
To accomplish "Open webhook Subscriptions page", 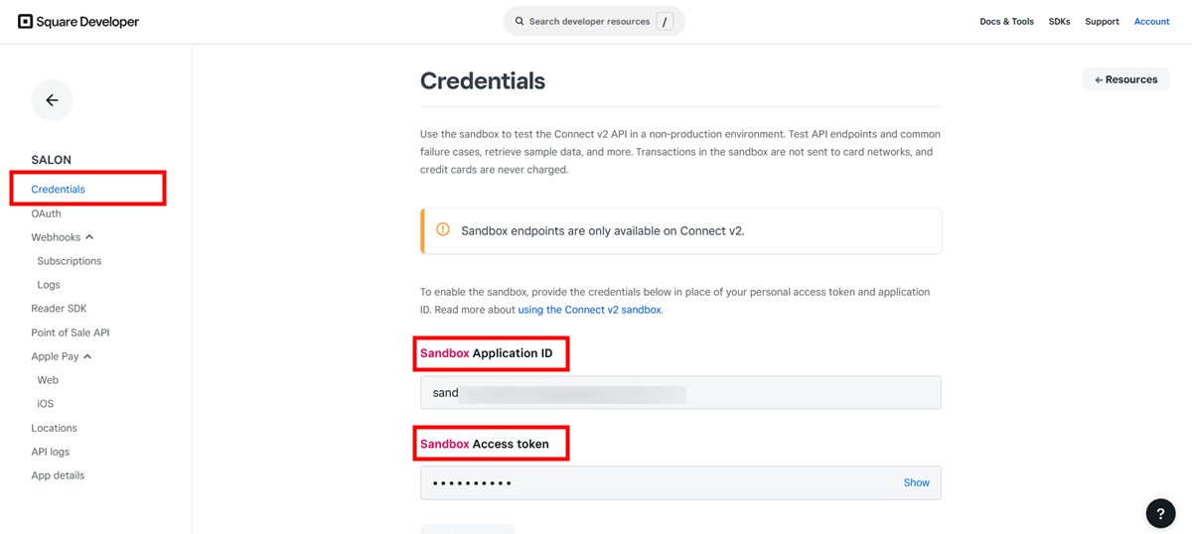I will [x=70, y=261].
